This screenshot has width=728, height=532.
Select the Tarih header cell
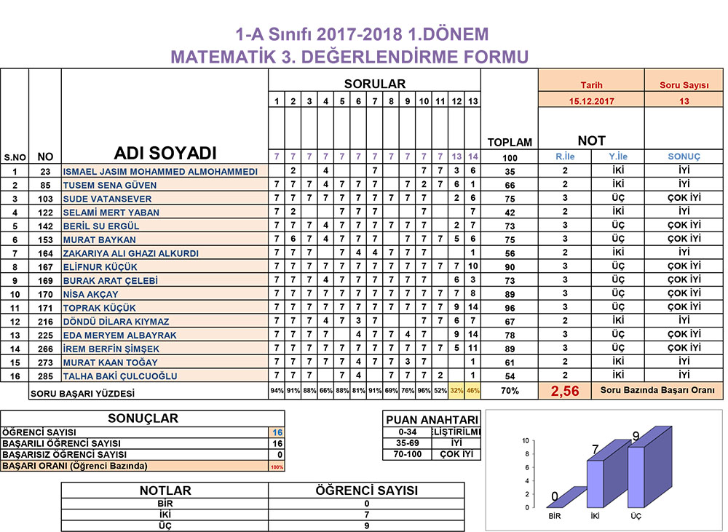point(591,81)
